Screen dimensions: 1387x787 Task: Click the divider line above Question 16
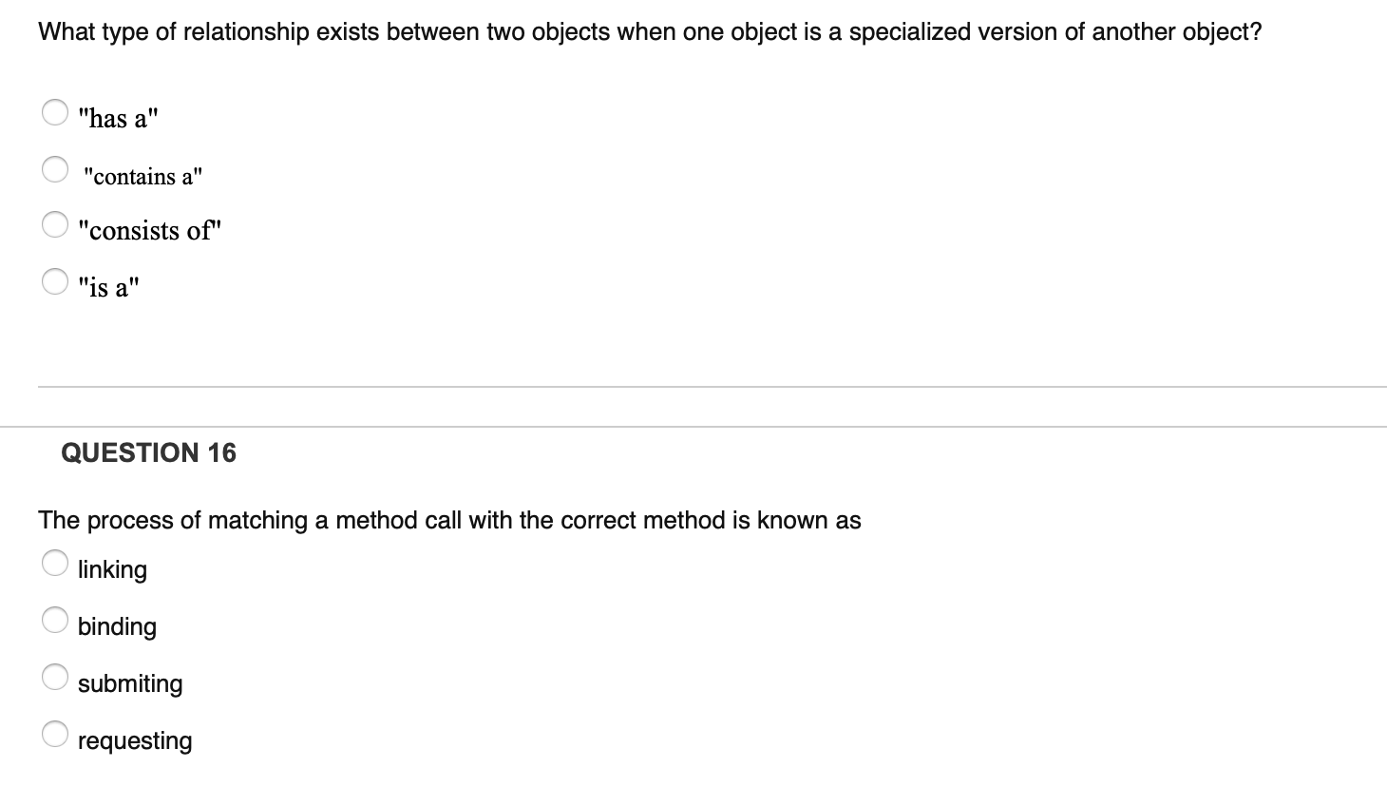point(693,427)
